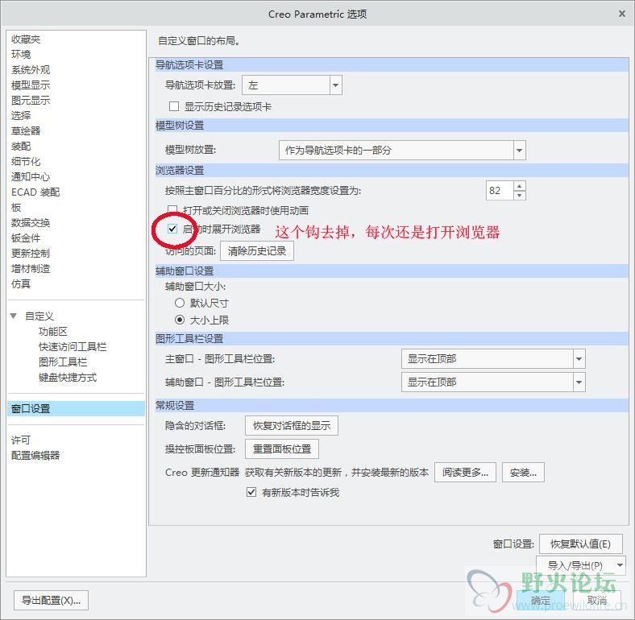This screenshot has width=635, height=620.
Task: Click the 阅读更多... button
Action: click(465, 473)
